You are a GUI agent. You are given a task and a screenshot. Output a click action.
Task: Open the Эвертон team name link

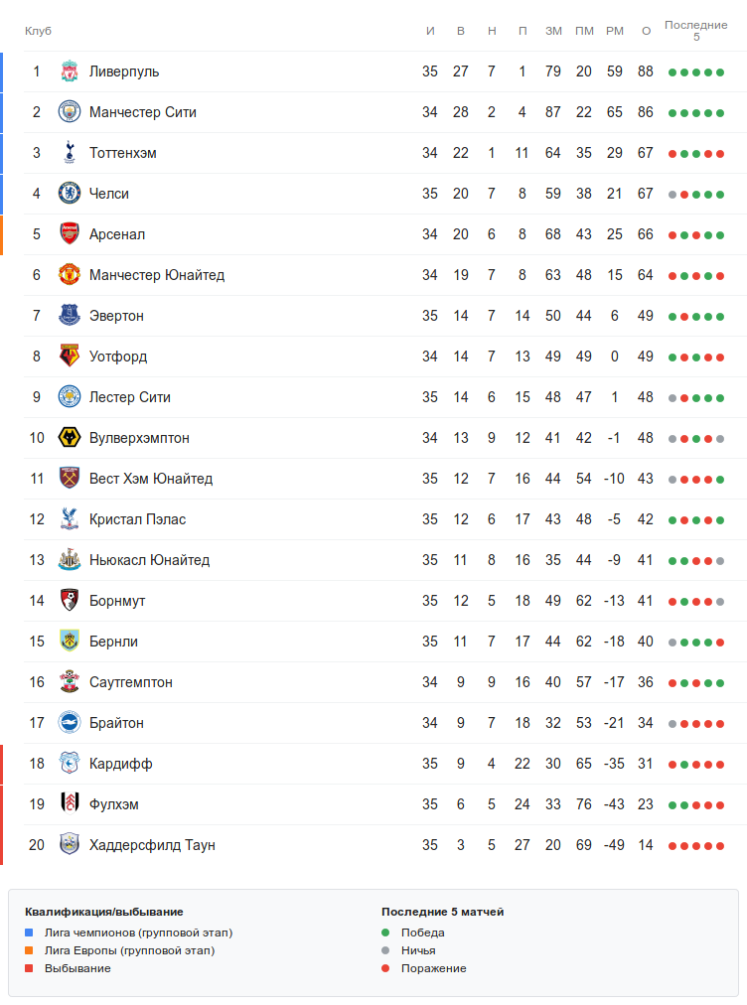point(116,316)
